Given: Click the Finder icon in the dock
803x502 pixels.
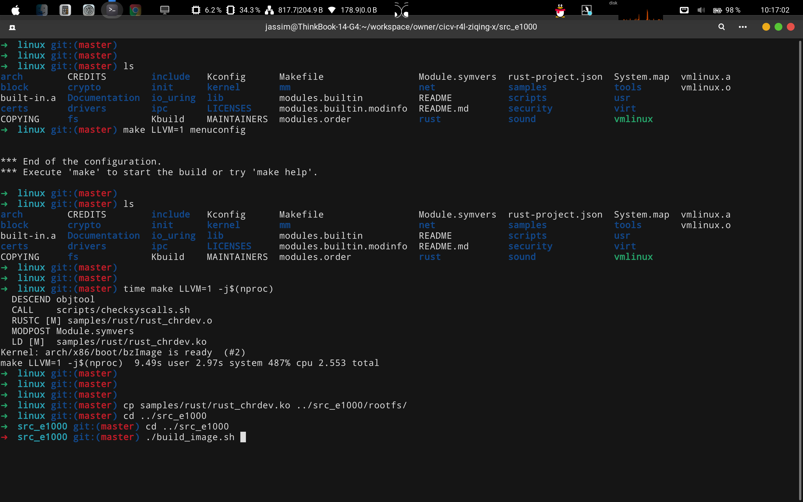Looking at the screenshot, I should pyautogui.click(x=42, y=10).
